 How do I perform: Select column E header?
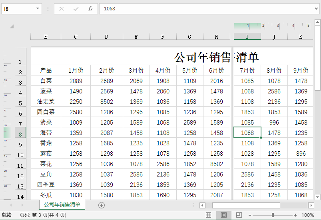click(136, 37)
